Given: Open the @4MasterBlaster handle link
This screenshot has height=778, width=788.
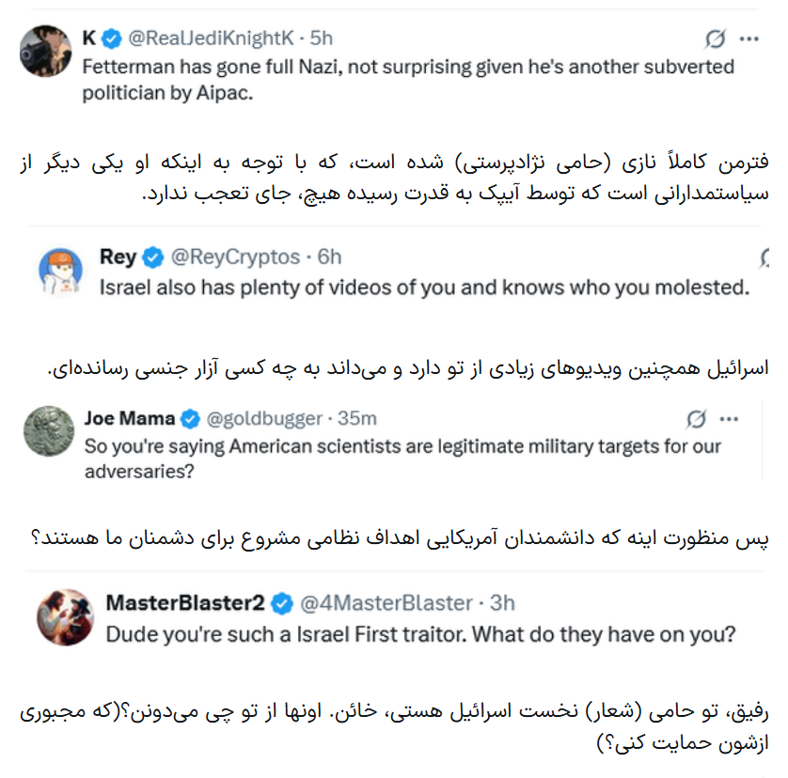Looking at the screenshot, I should click(386, 603).
